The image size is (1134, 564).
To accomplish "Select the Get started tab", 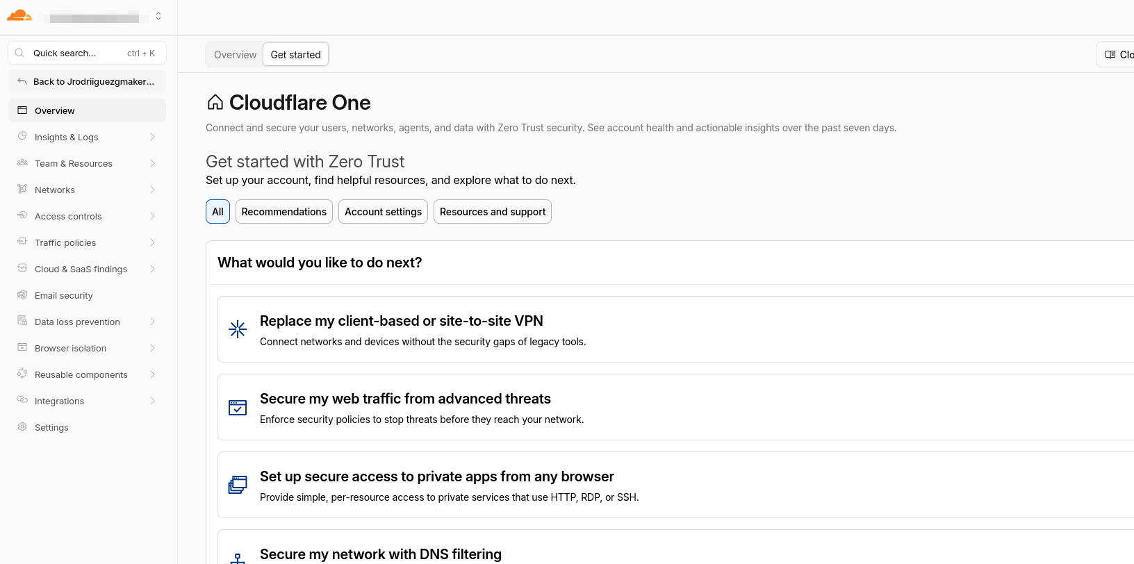I will click(296, 54).
